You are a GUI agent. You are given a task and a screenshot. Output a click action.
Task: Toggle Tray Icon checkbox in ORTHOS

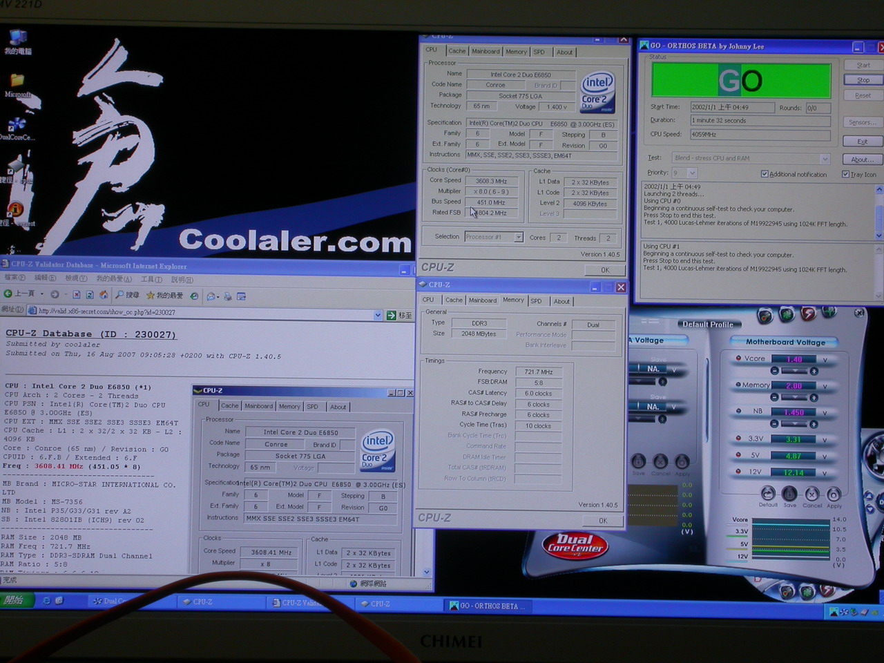click(845, 174)
